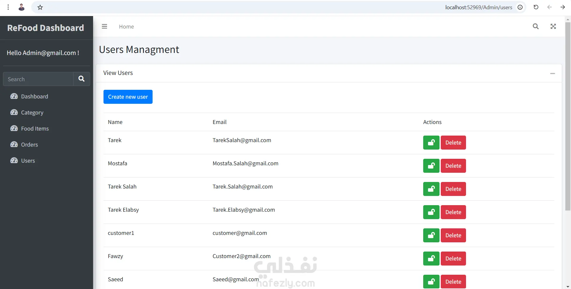Click the Users gauge icon in sidebar
Screen dimensions: 571x289
(14, 160)
